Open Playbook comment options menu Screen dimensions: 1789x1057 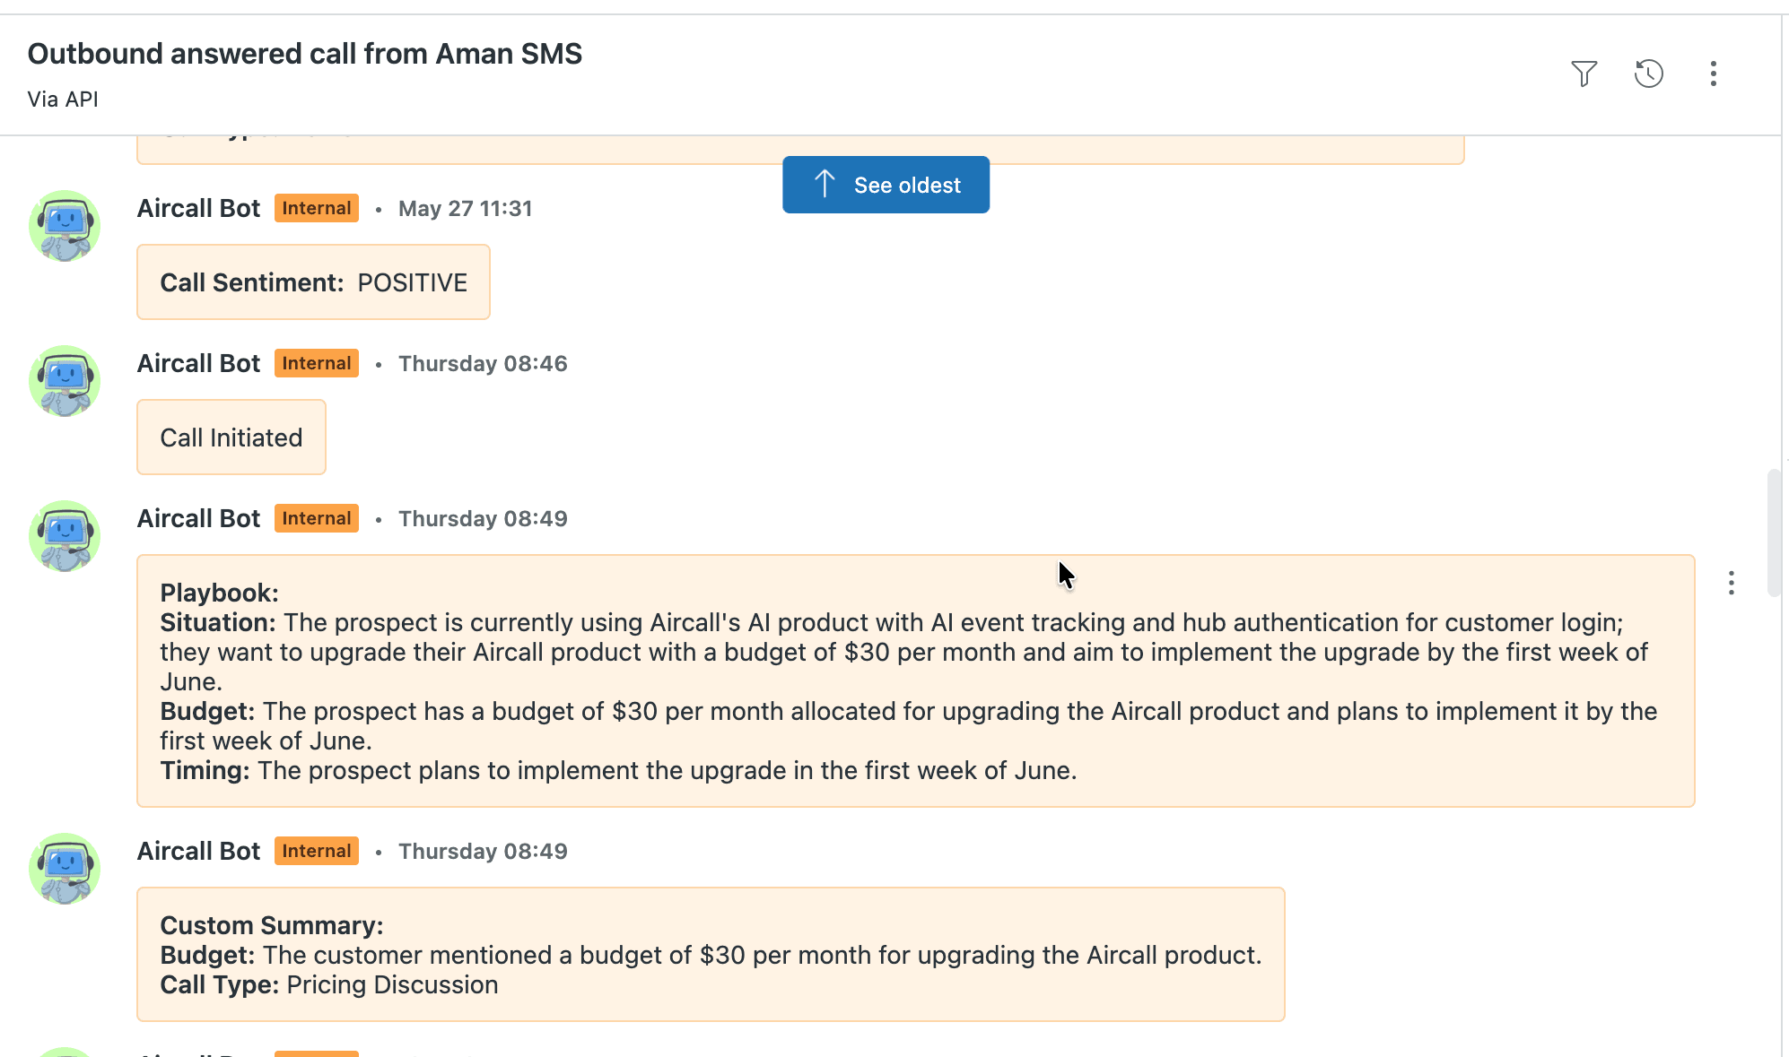tap(1732, 584)
